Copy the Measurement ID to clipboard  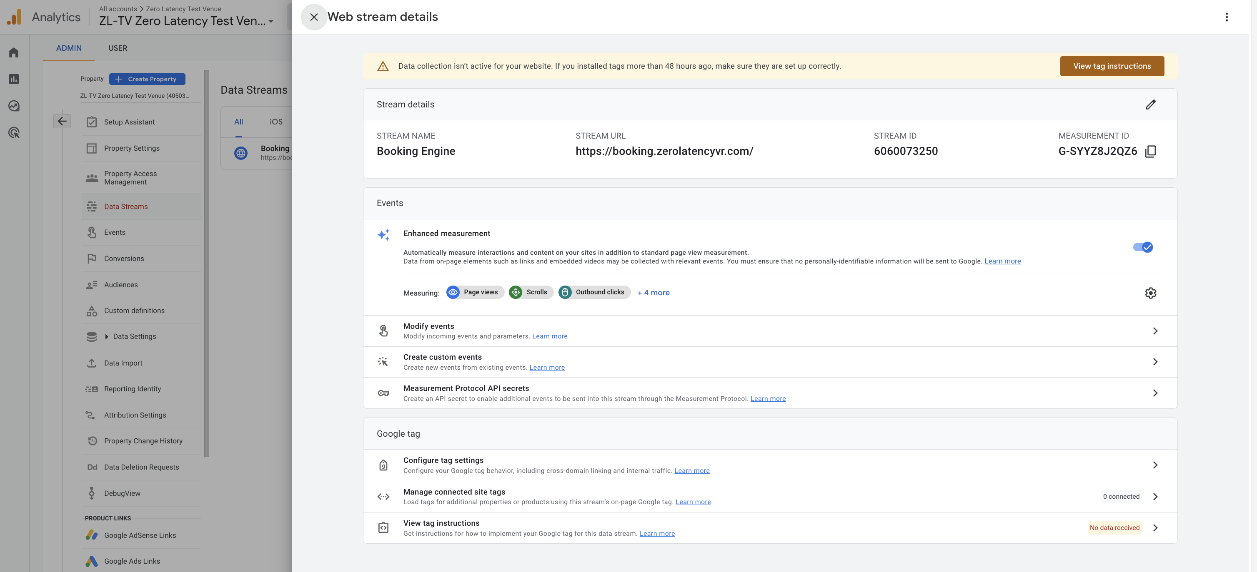click(x=1150, y=151)
